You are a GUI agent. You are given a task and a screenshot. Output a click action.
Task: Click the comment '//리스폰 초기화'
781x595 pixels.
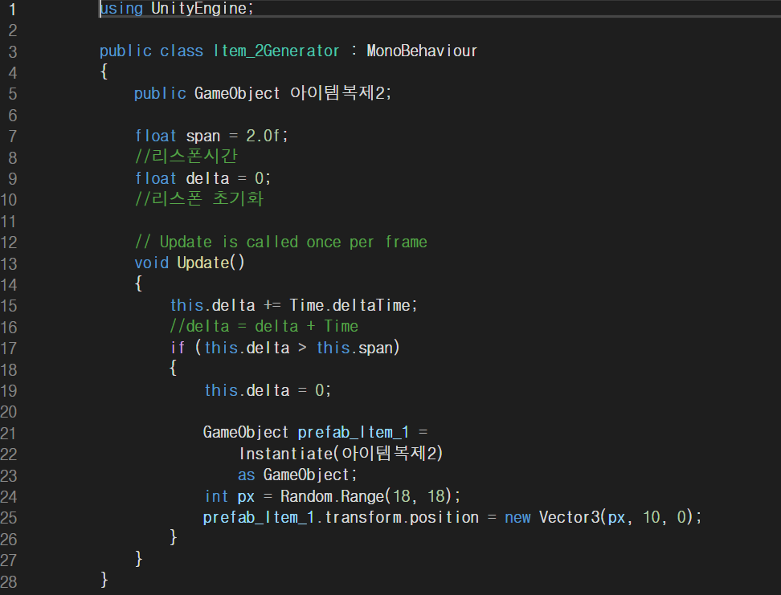tap(199, 198)
